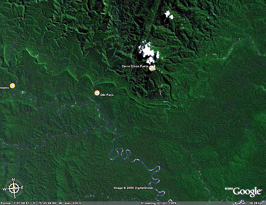Click the N on the compass

(14, 180)
